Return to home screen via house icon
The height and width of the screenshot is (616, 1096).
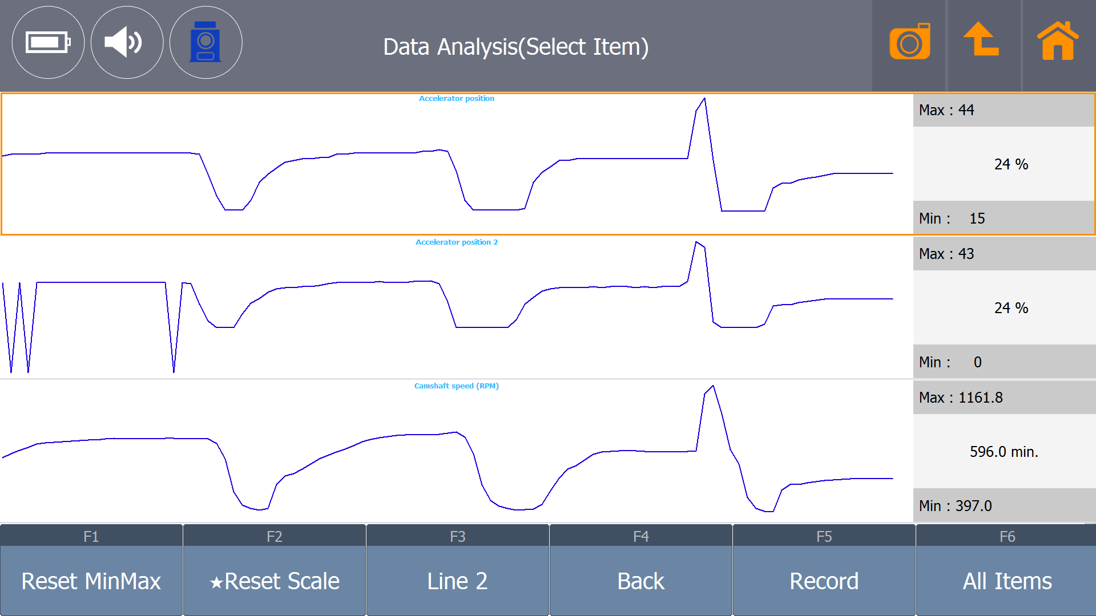pyautogui.click(x=1057, y=41)
